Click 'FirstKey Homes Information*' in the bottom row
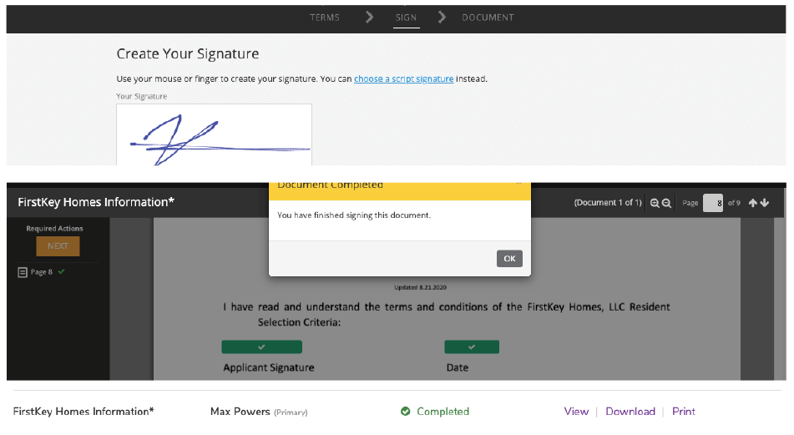Viewport: 794px width, 435px height. pos(83,411)
